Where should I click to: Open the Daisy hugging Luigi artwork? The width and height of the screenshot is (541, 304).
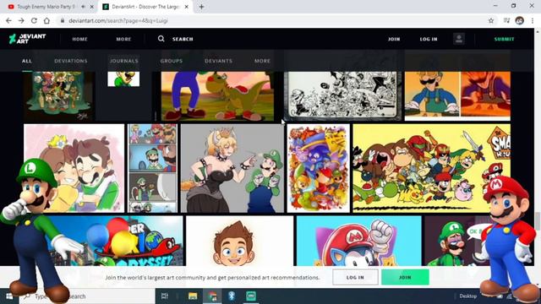[74, 168]
